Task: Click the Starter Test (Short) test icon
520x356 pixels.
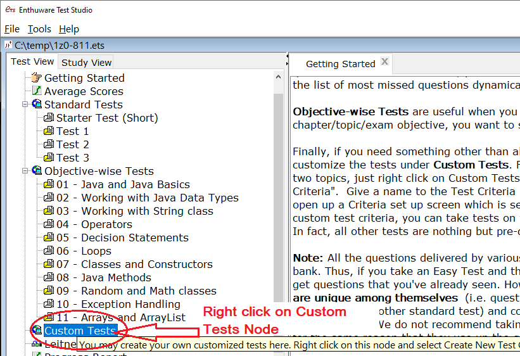Action: pos(49,118)
